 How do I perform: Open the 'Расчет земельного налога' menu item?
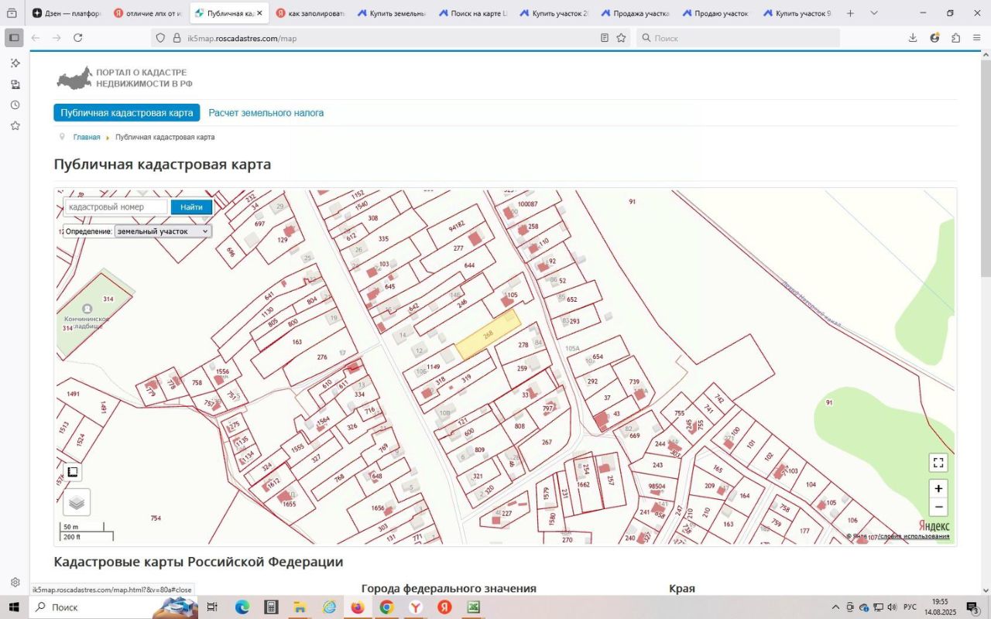(x=266, y=113)
